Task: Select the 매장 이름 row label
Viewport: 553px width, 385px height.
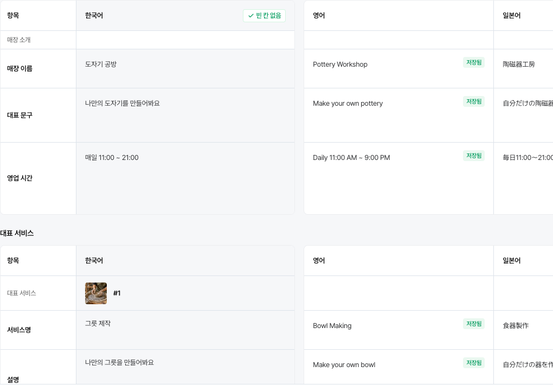Action: click(20, 68)
